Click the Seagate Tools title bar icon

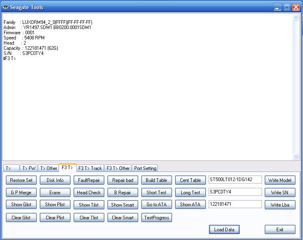point(6,7)
